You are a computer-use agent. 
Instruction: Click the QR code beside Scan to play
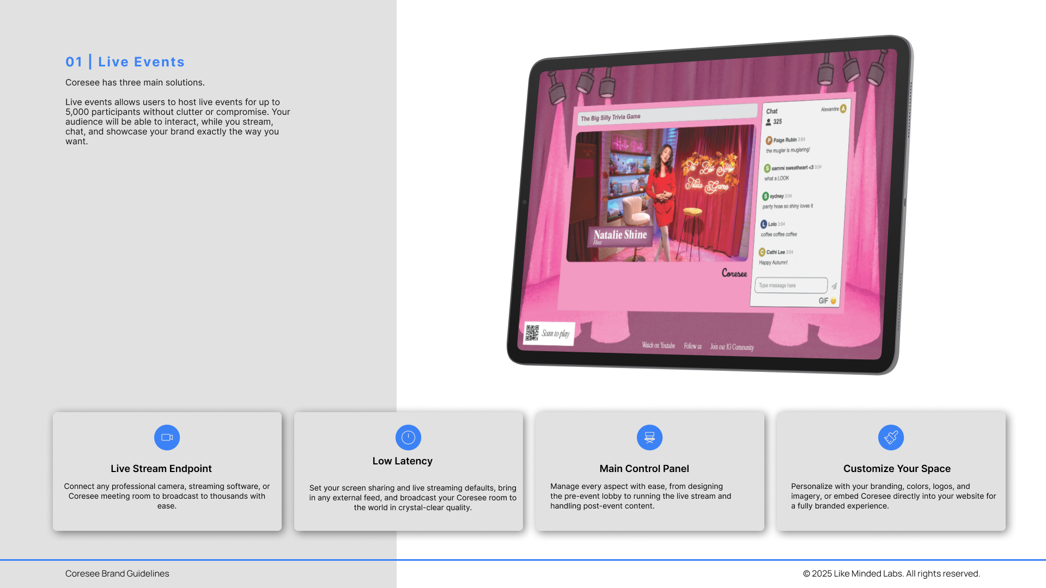tap(532, 333)
